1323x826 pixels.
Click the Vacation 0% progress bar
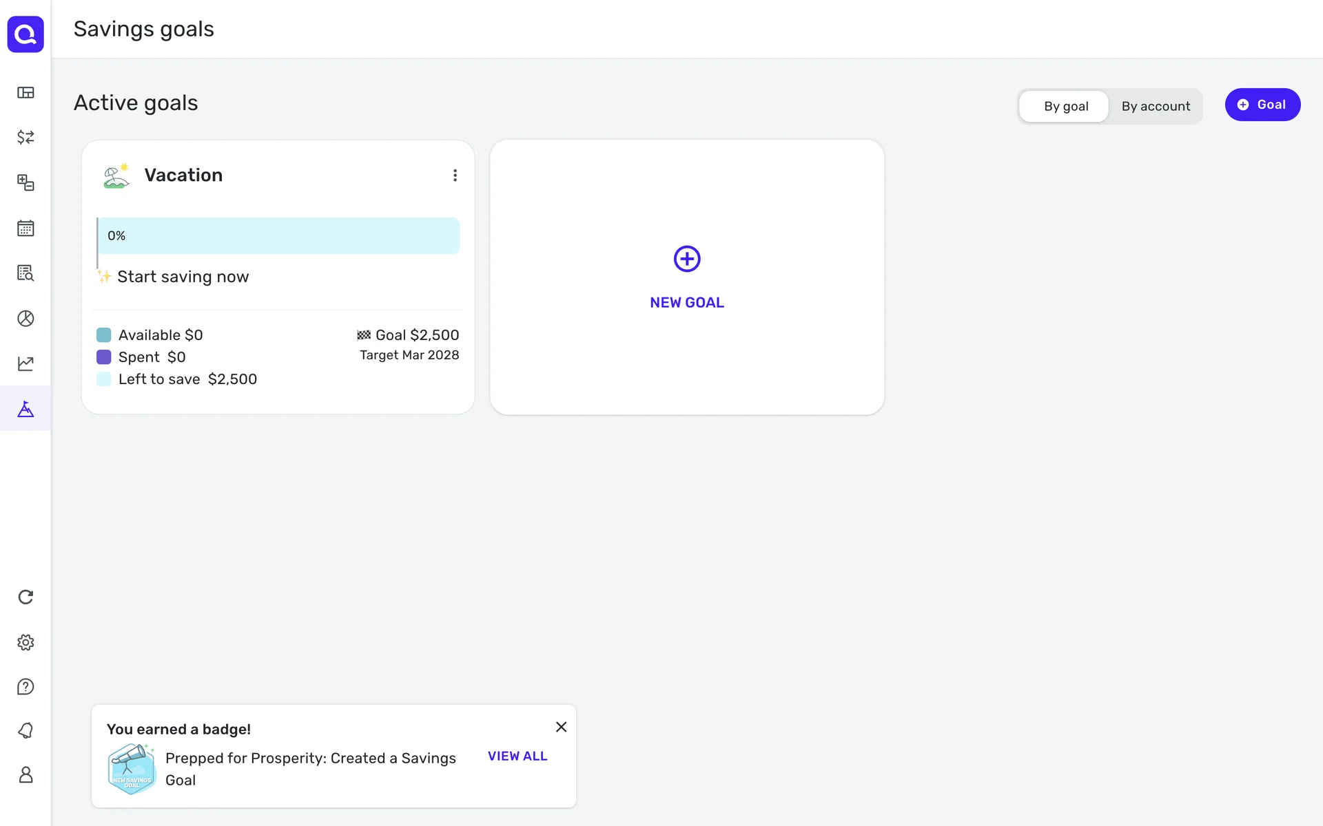tap(278, 236)
